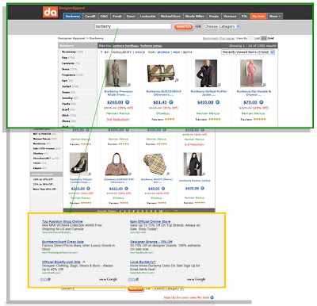
Task: Switch to Grid view icon
Action: tap(264, 38)
